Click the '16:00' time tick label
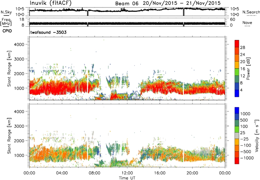The width and height of the screenshot is (260, 180). coord(160,173)
